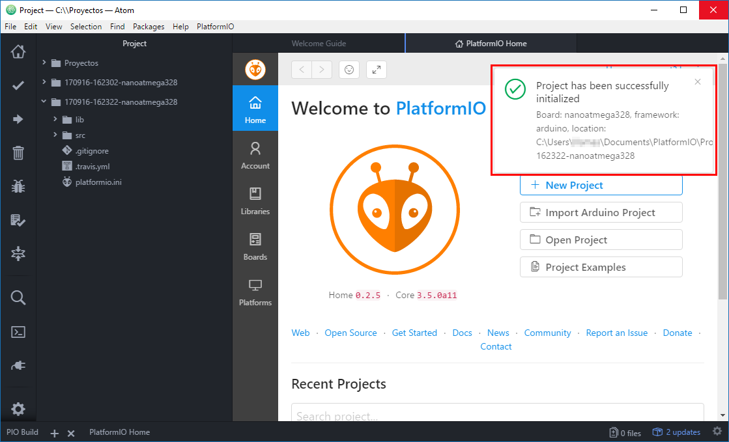Open the Community link
729x442 pixels.
pyautogui.click(x=547, y=333)
